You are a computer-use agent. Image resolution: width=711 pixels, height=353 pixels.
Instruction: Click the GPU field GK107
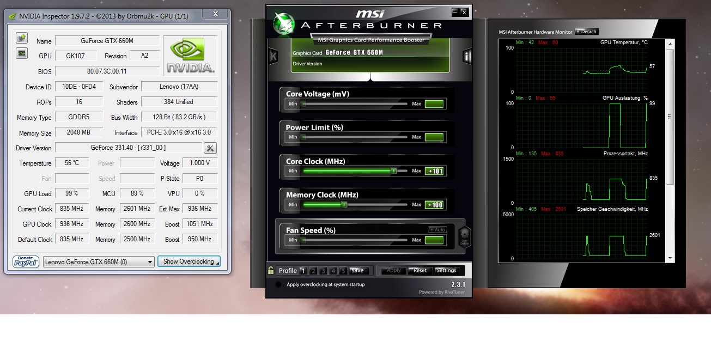76,56
